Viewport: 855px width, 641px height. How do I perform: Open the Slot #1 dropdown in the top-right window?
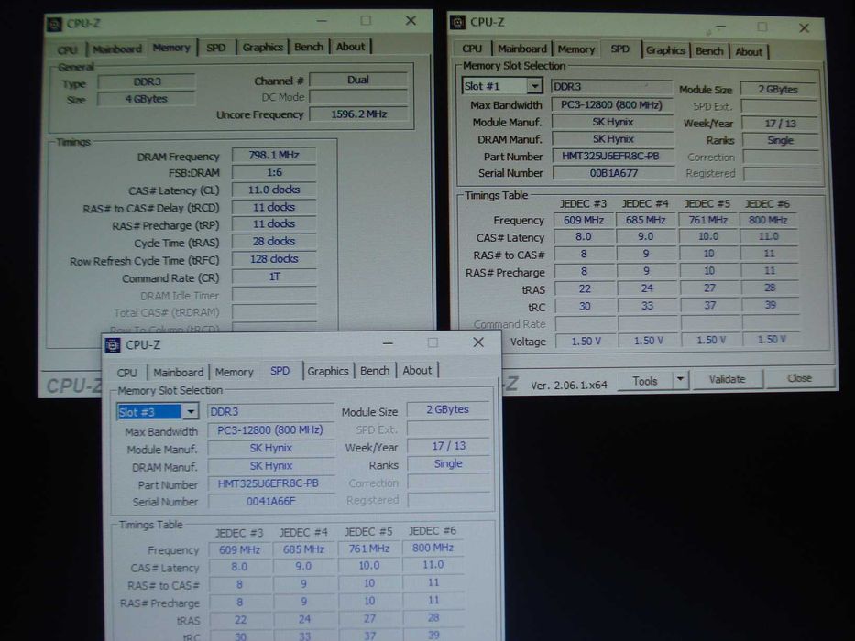[535, 86]
